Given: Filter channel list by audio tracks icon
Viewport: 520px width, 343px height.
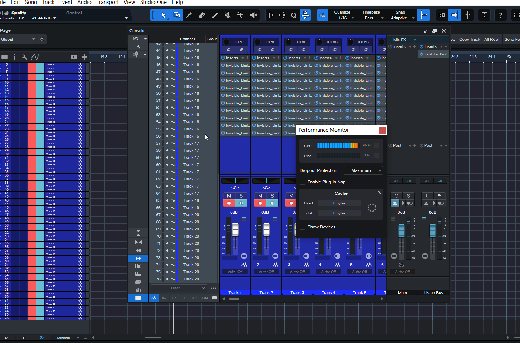Looking at the screenshot, I should pos(154,298).
